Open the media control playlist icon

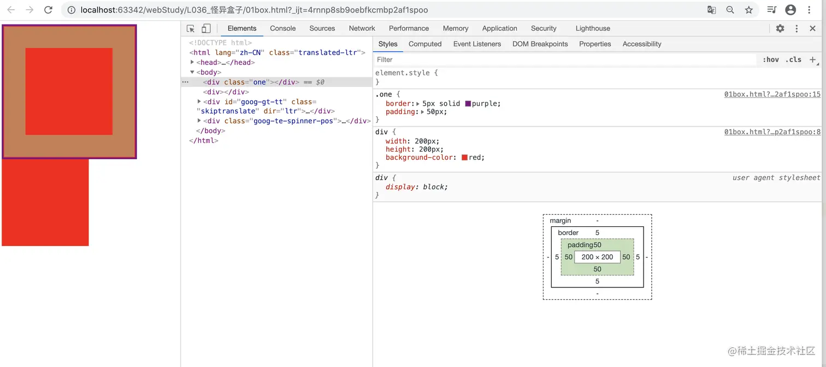[x=771, y=10]
